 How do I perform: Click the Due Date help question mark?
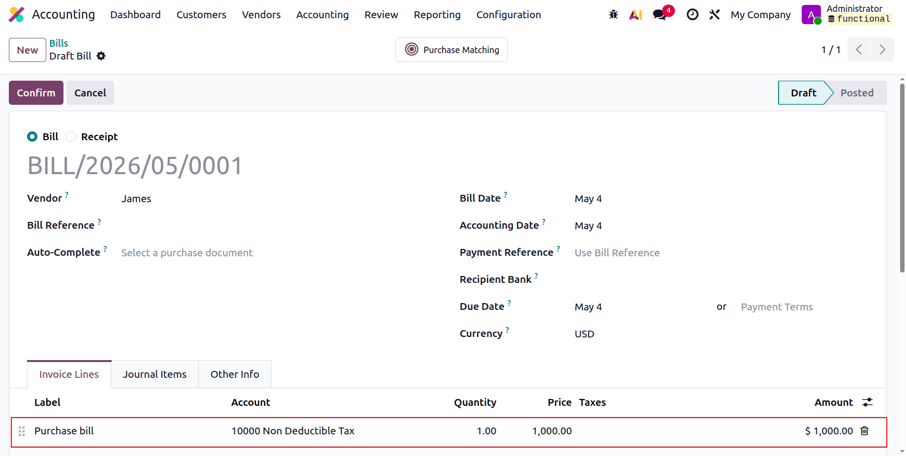[510, 303]
